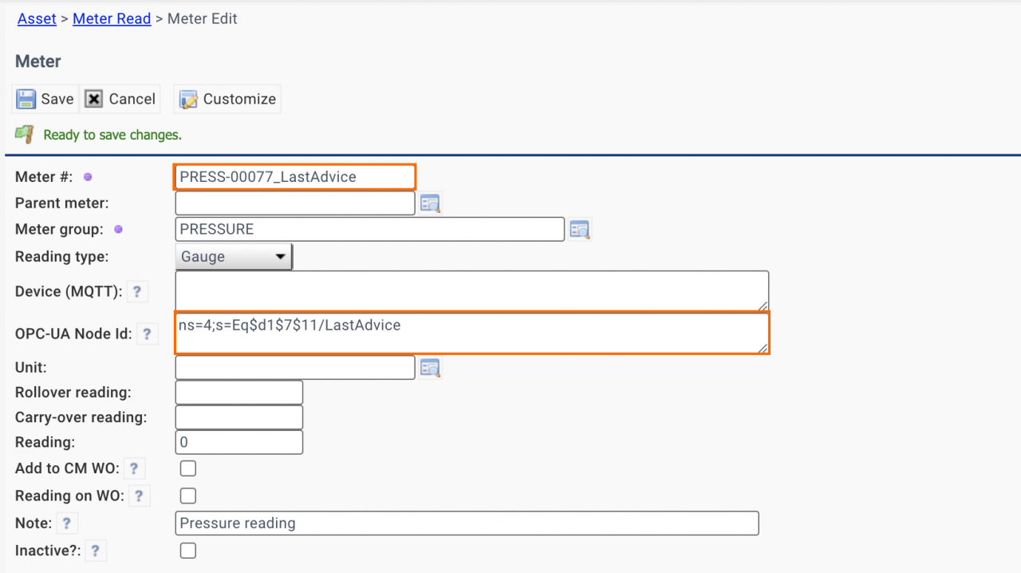Focus the Rollover reading input

238,393
